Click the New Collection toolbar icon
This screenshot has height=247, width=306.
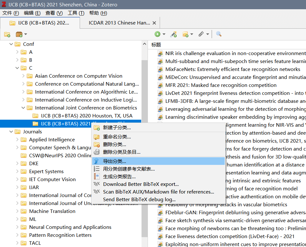click(x=7, y=34)
